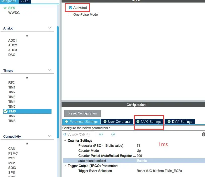The width and height of the screenshot is (205, 177).
Task: Click the sort arrows under Connectivity category
Action: (27, 144)
